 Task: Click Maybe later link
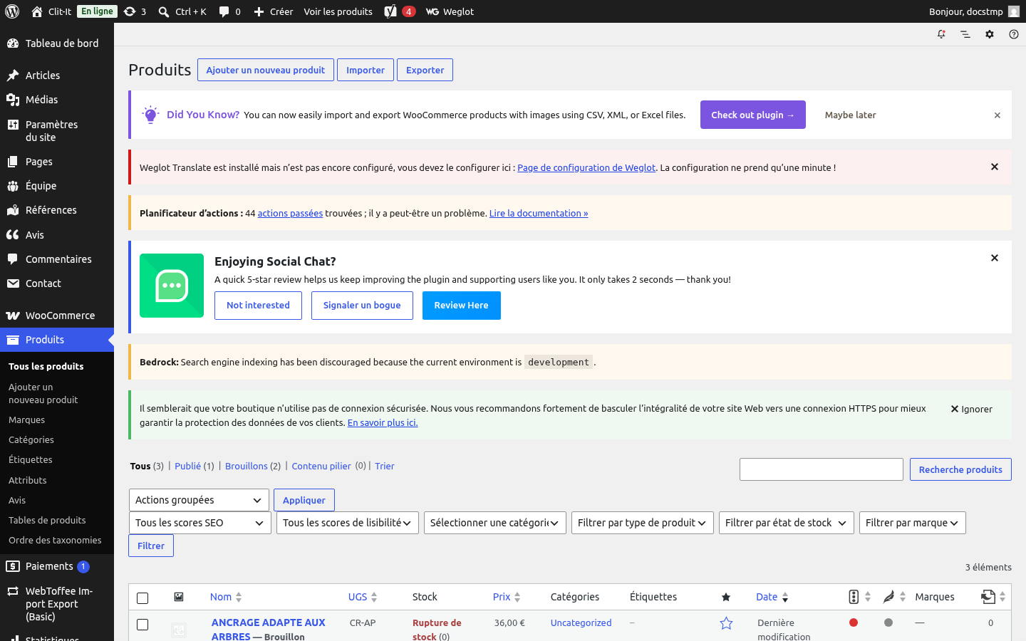click(x=851, y=115)
